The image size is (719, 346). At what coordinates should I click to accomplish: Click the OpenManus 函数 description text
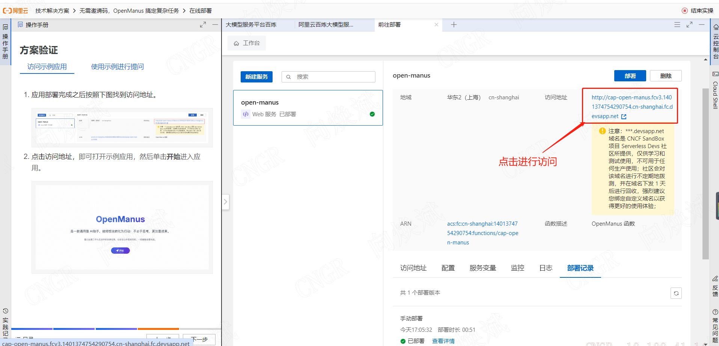[x=613, y=224]
